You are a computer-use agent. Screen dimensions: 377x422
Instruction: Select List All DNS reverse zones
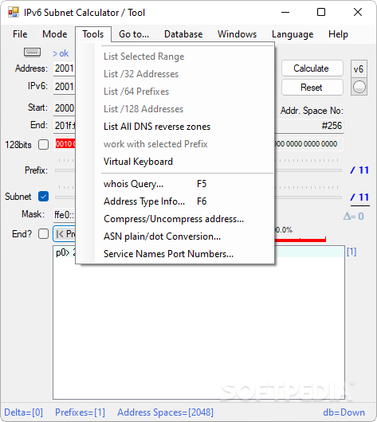click(x=175, y=127)
